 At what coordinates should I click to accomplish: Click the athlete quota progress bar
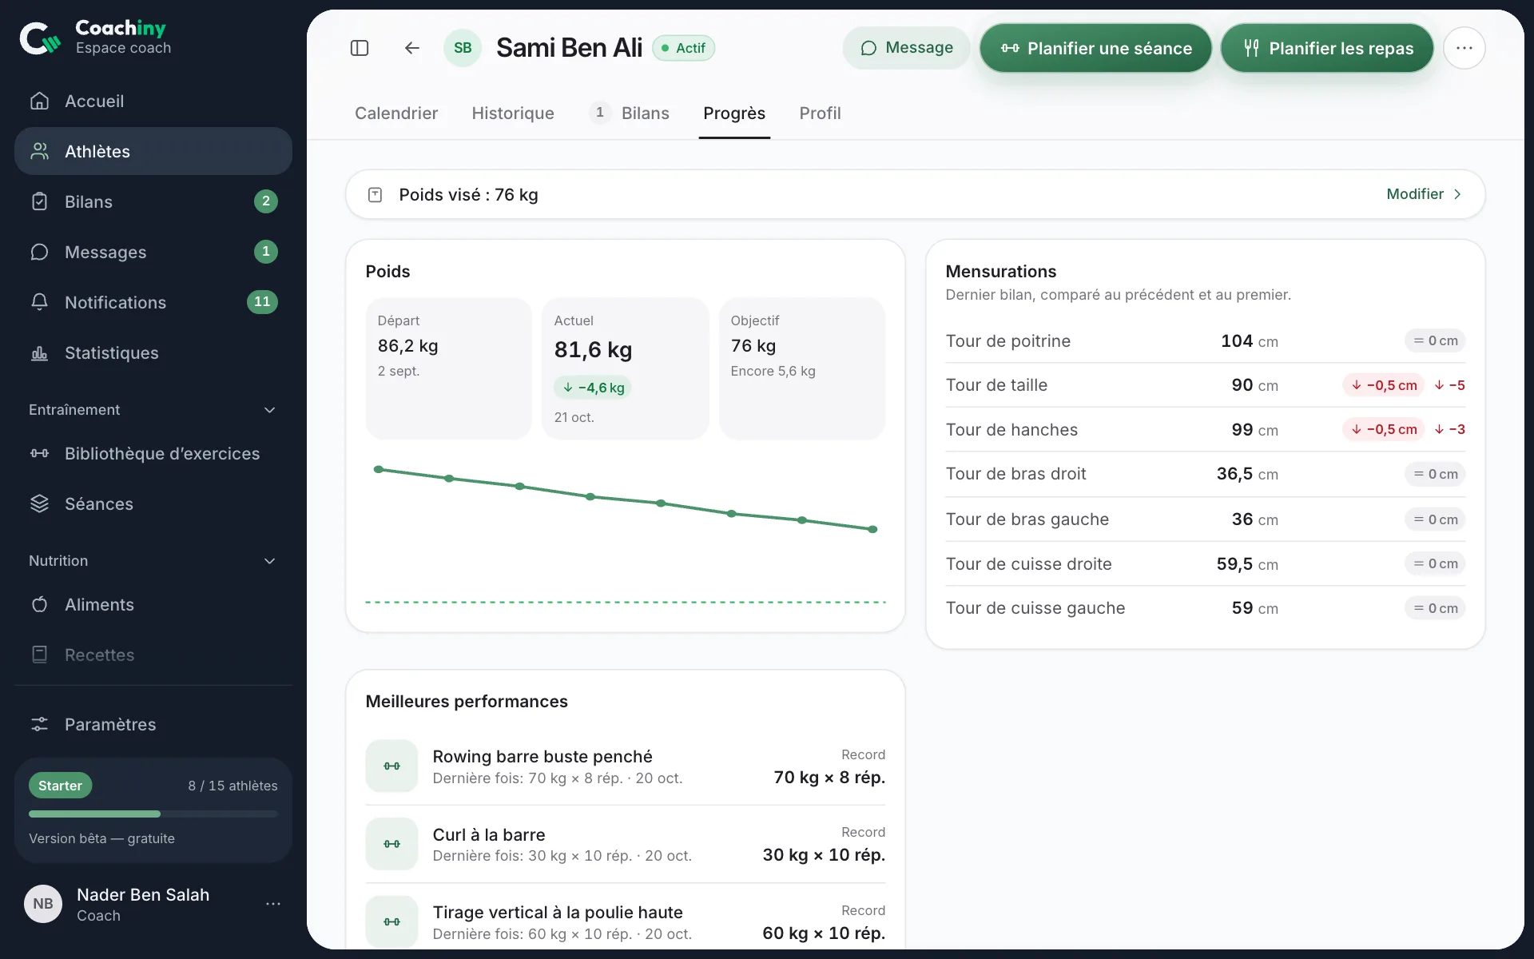(x=153, y=814)
